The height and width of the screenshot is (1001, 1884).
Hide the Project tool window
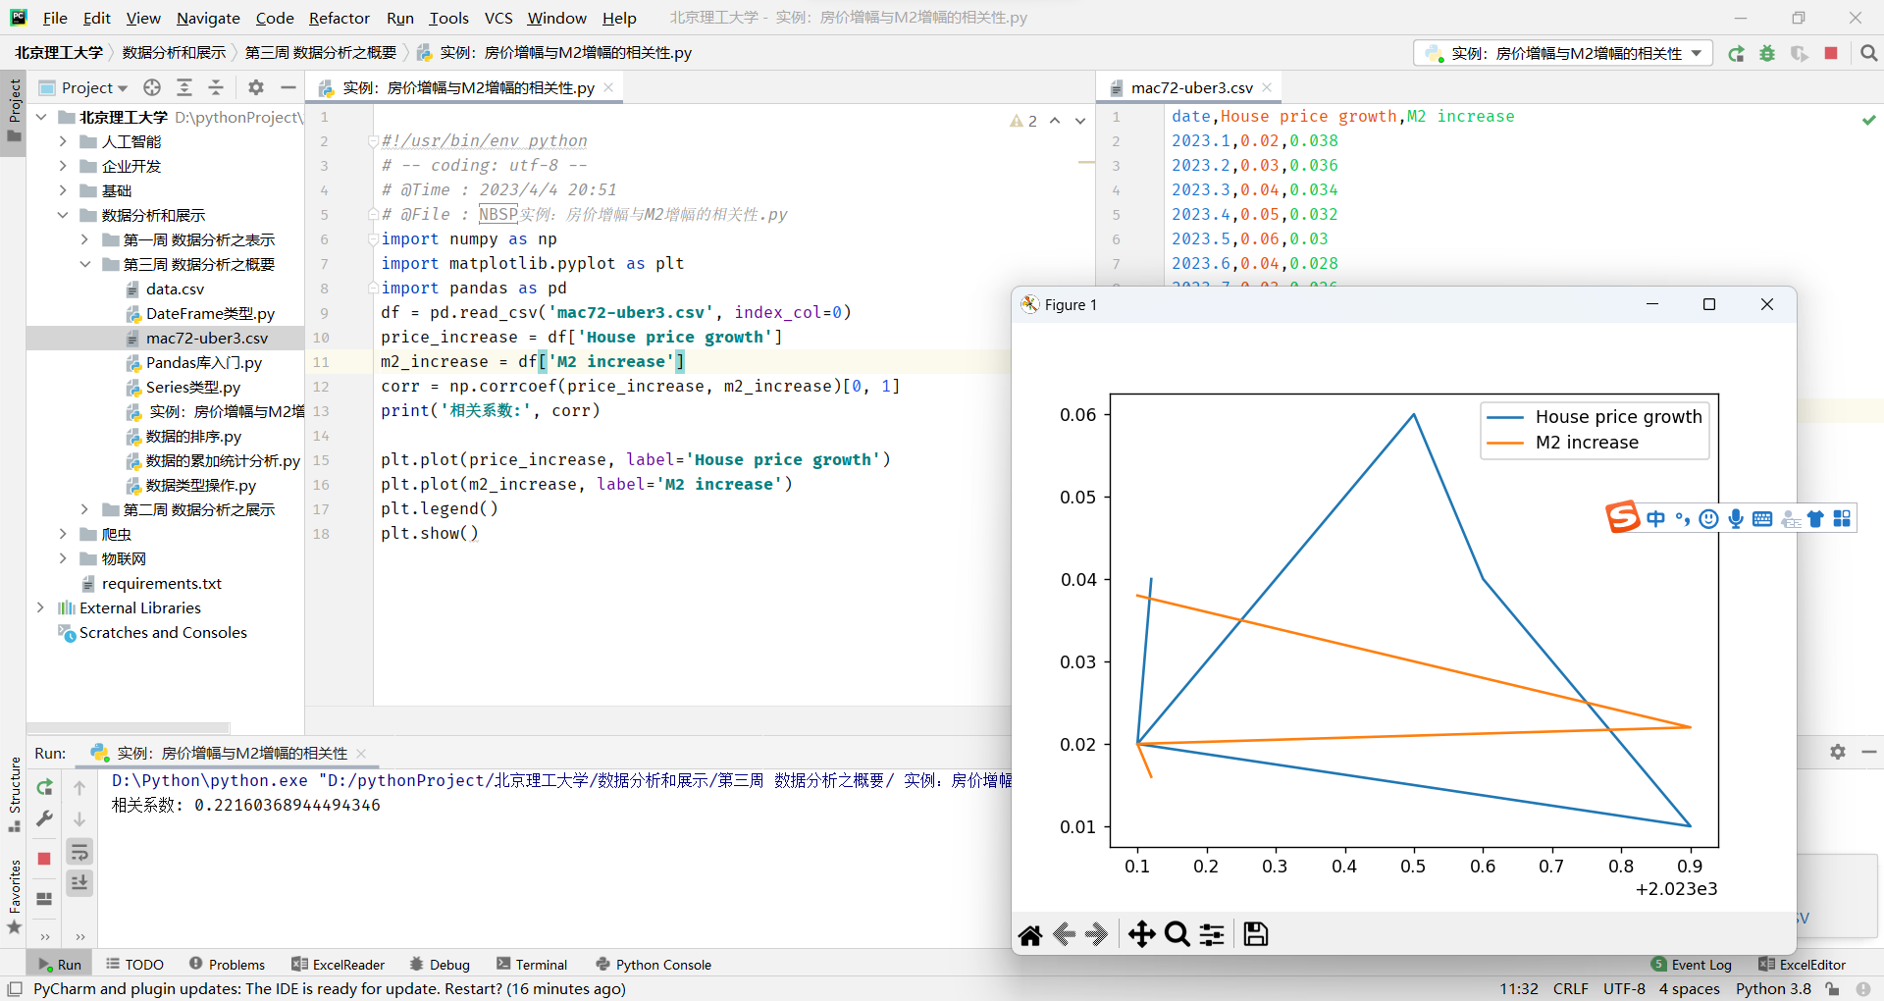(x=288, y=87)
